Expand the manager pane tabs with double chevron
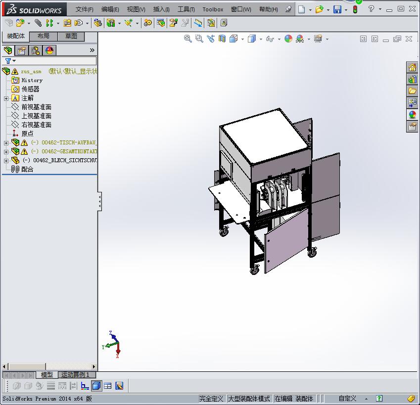The image size is (420, 405). click(92, 50)
